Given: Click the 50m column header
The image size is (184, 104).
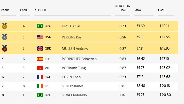Looking at the screenshot, I should 138,10.
